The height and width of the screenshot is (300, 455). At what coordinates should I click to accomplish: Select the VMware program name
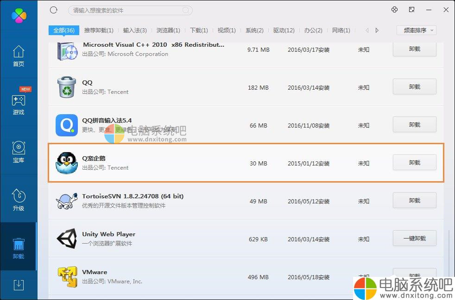point(95,272)
